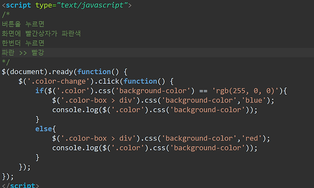Click first console.log statement under if
Image resolution: width=314 pixels, height=188 pixels.
pyautogui.click(x=155, y=110)
